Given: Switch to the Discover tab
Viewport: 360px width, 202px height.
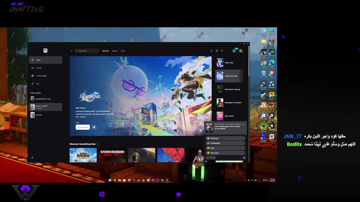Looking at the screenshot, I should click(105, 51).
